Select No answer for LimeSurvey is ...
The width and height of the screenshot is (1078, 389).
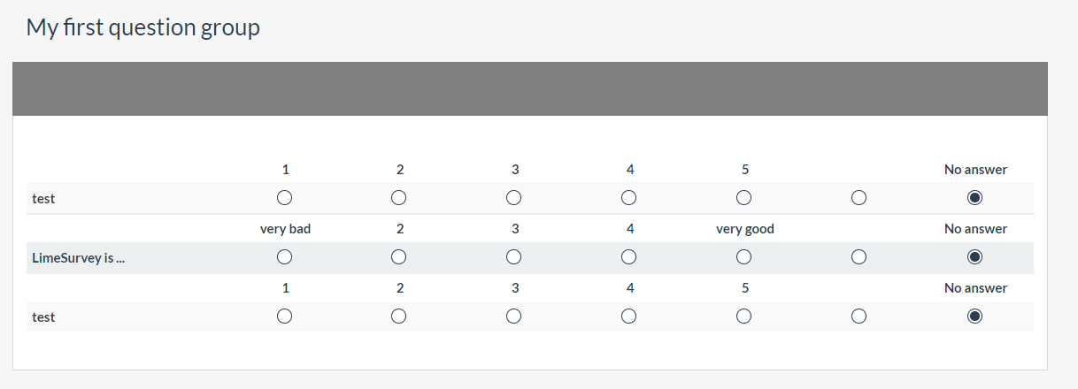tap(974, 257)
